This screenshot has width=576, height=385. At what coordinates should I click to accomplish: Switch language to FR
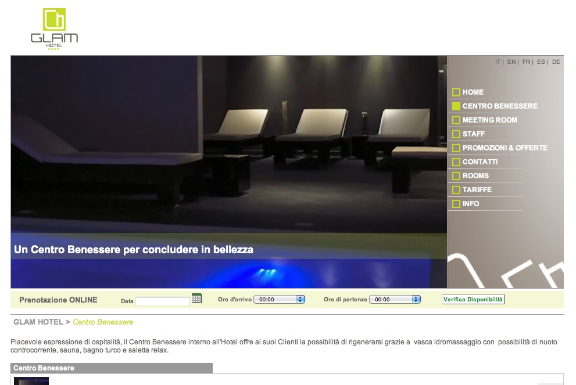click(526, 62)
